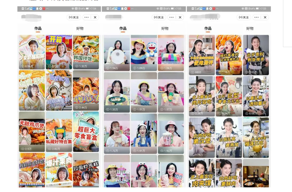Open the 出乎意料剩饭辣条 video thumbnail
This screenshot has height=192, width=292.
coord(256,55)
